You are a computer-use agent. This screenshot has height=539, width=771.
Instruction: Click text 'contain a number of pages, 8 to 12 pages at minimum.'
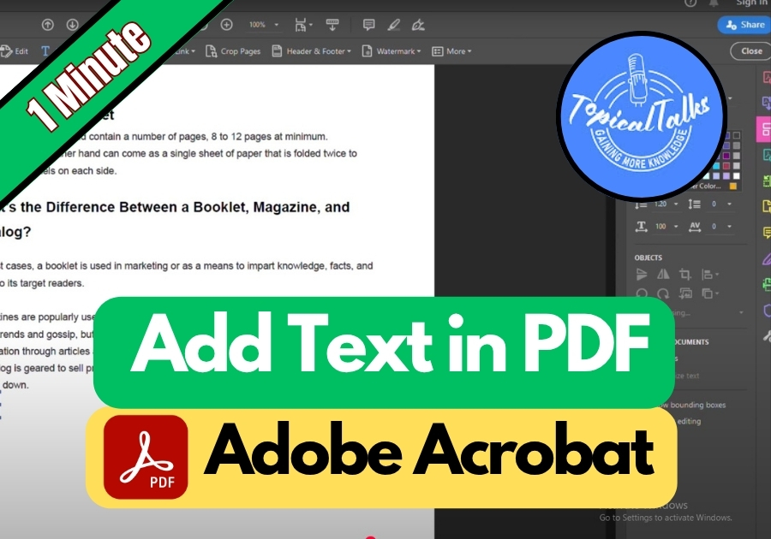208,137
